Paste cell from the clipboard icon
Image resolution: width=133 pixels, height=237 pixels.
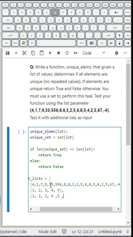click(41, 53)
